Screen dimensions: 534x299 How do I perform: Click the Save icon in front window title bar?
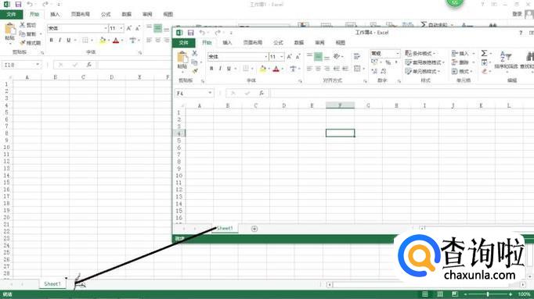[x=191, y=33]
